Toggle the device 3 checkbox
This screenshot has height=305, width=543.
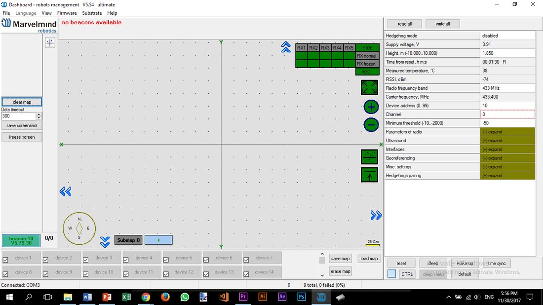86,260
